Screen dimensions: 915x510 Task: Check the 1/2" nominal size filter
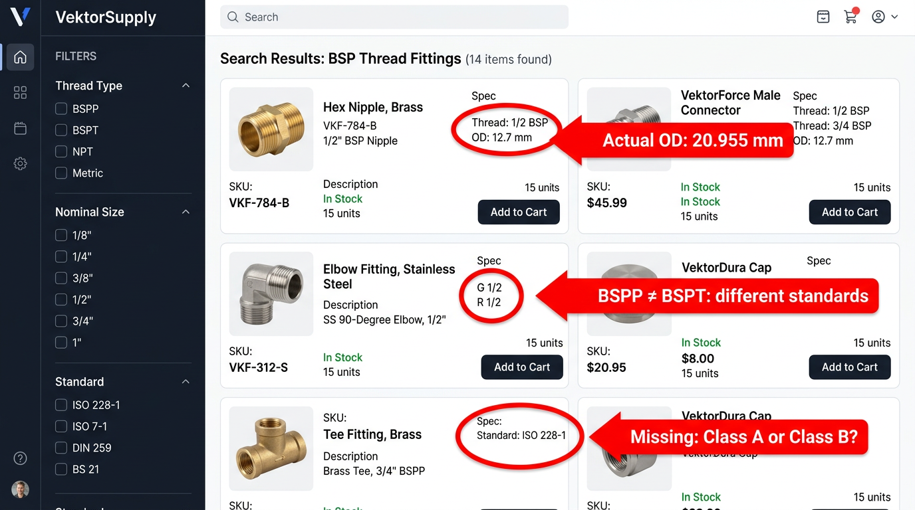61,299
